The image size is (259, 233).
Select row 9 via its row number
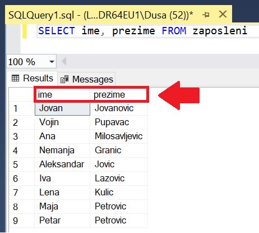(22, 221)
